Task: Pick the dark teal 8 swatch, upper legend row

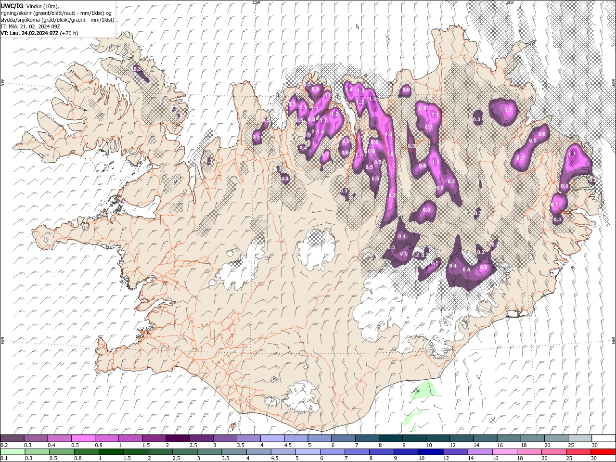Action: click(390, 438)
